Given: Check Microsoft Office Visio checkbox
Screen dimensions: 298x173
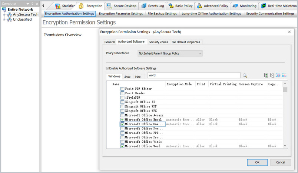Looking at the screenshot, I should coord(122,142).
